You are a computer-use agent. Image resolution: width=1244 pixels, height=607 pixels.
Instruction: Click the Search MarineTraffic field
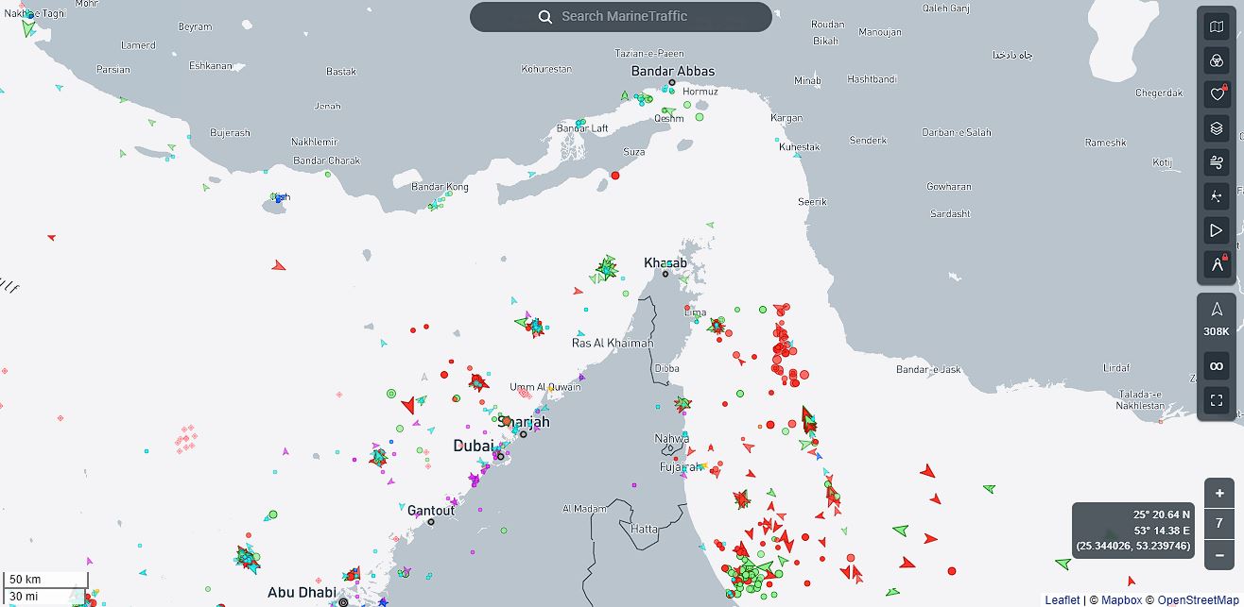(x=621, y=17)
